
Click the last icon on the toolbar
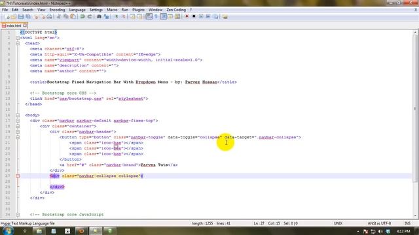point(225,16)
